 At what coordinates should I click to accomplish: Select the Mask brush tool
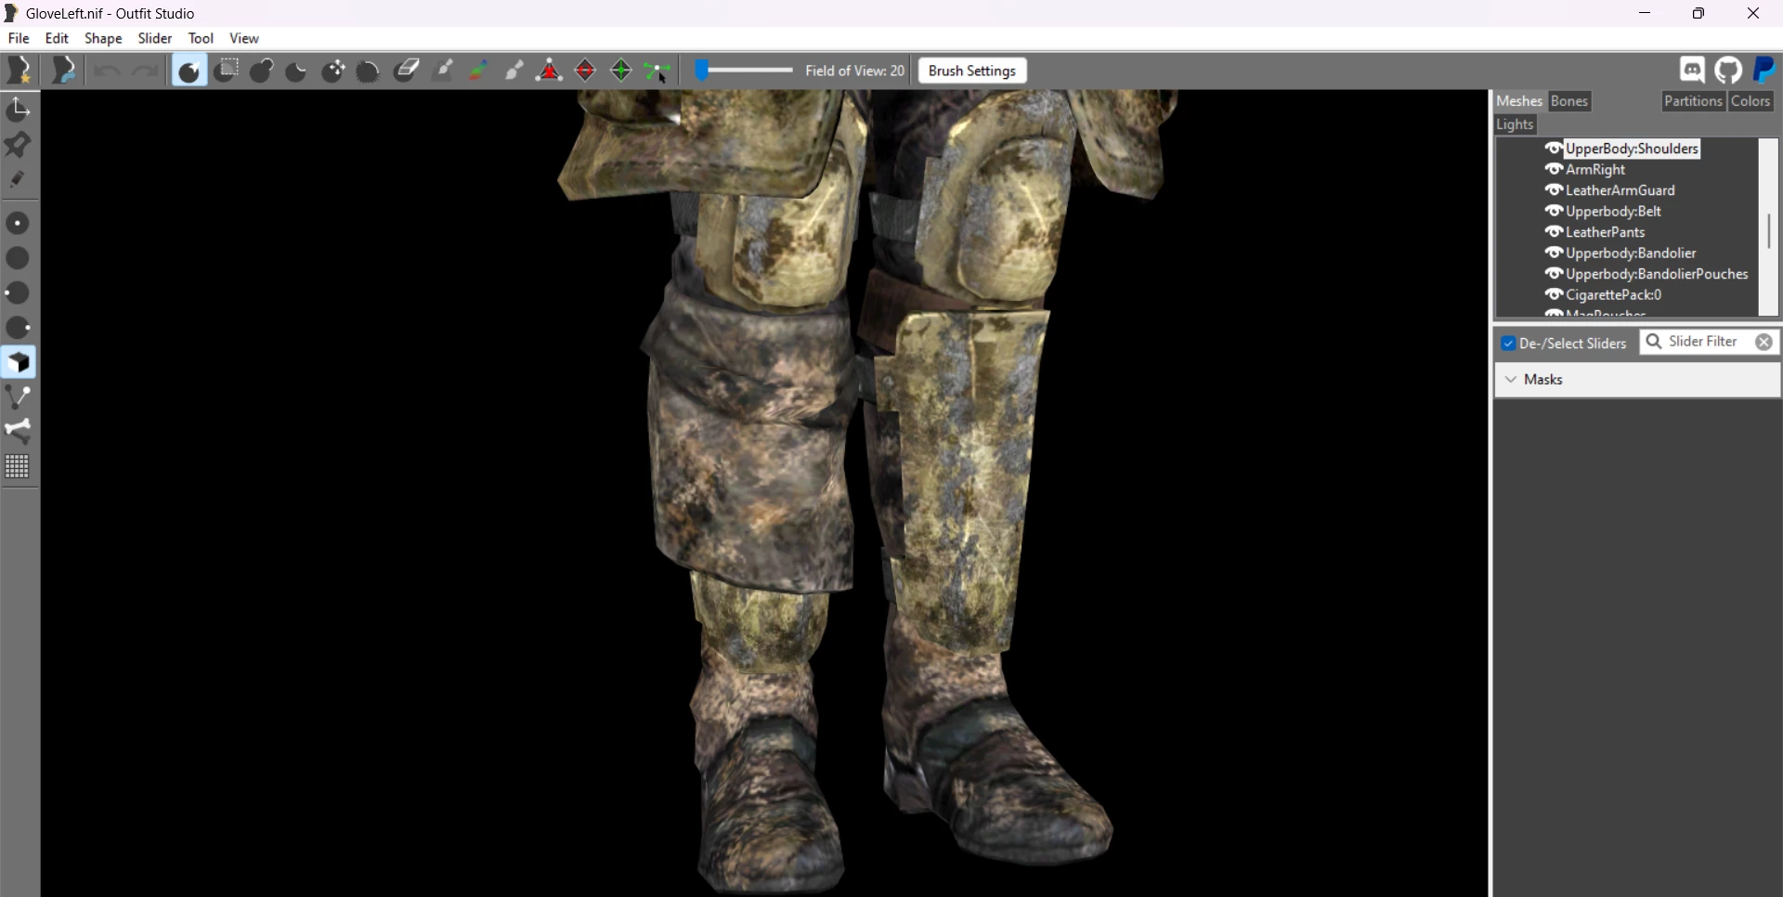coord(227,71)
